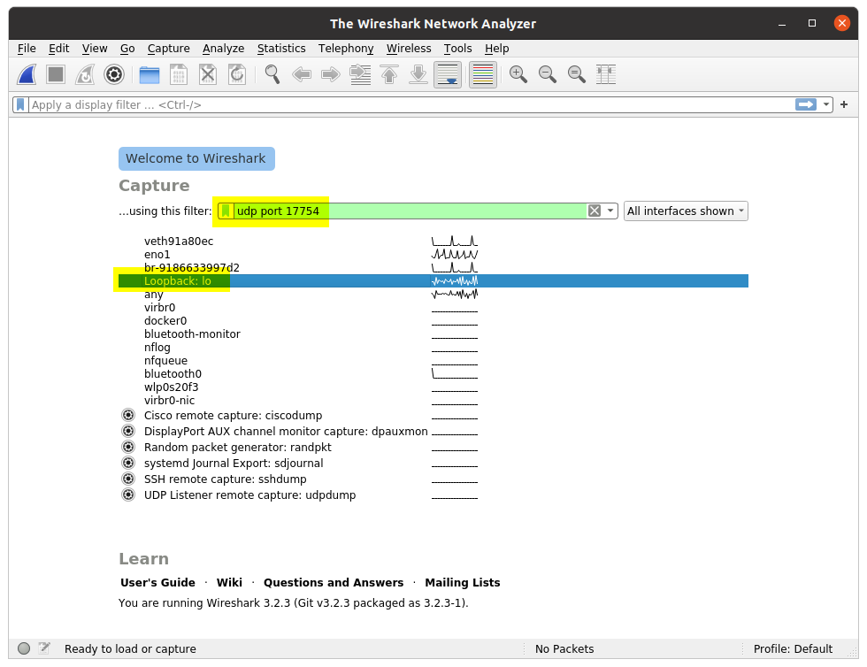Screen dimensions: 867x667
Task: Open randpkt interface options gear icon
Action: click(x=128, y=447)
